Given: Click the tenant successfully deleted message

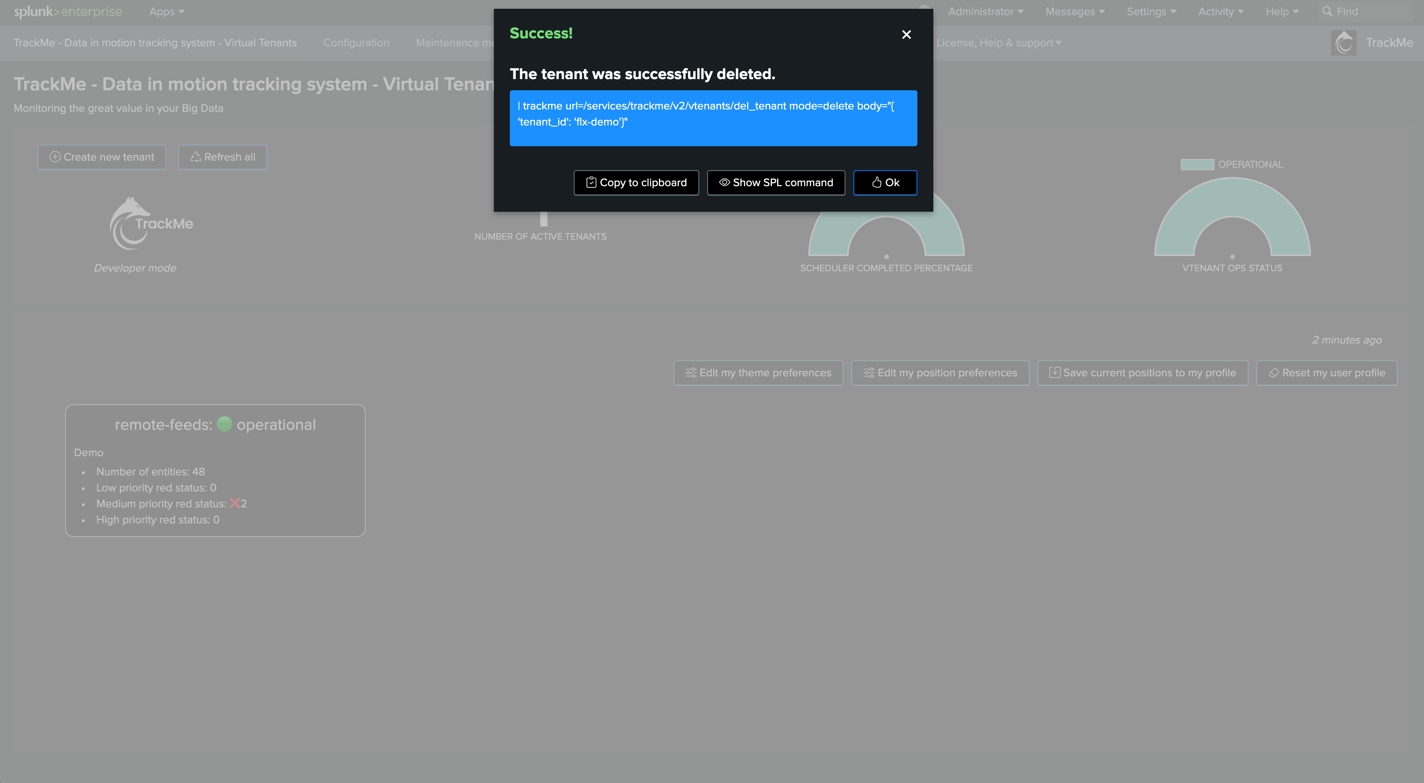Looking at the screenshot, I should tap(642, 74).
